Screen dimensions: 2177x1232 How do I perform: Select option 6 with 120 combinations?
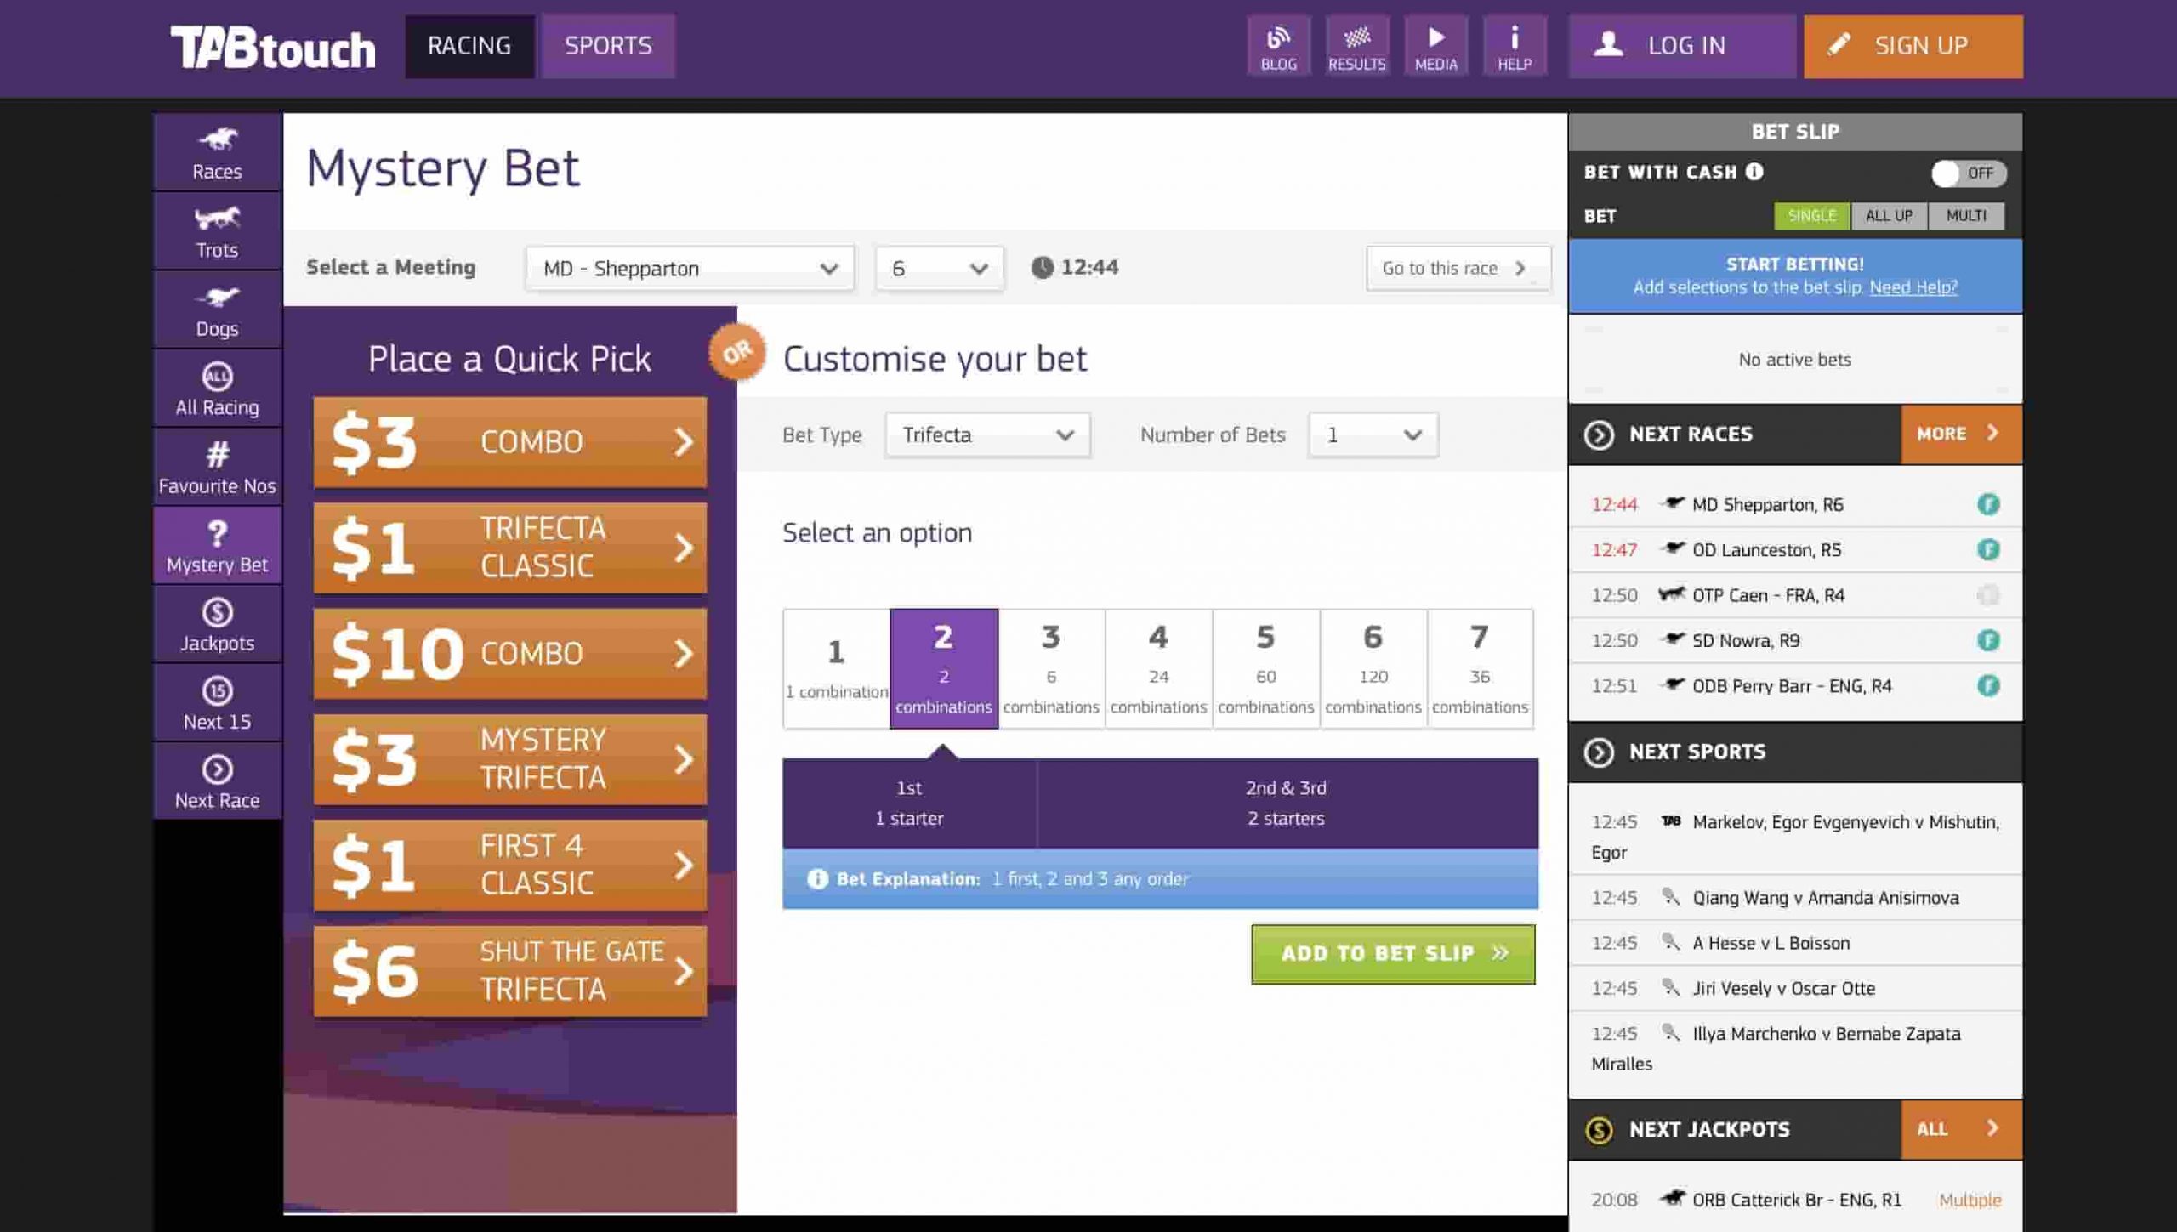click(x=1373, y=668)
